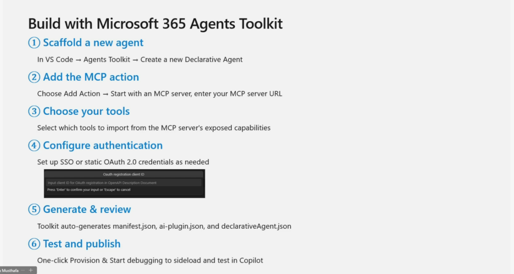
Task: Click the circled number 1 icon
Action: point(34,43)
